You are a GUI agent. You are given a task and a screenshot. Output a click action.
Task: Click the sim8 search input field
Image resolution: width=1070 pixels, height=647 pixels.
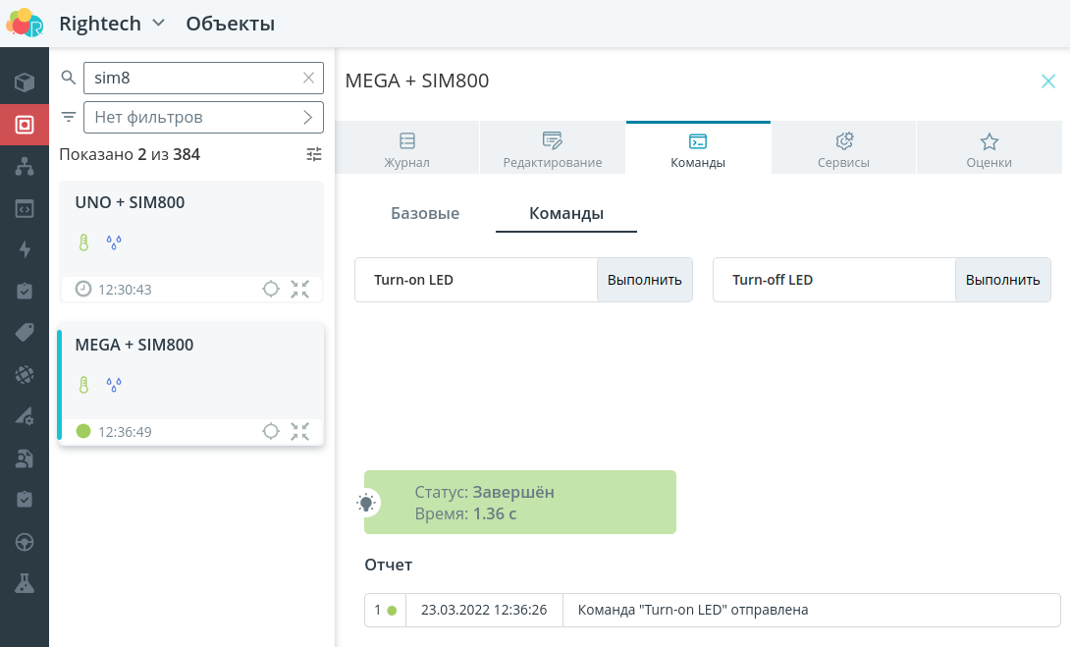191,78
